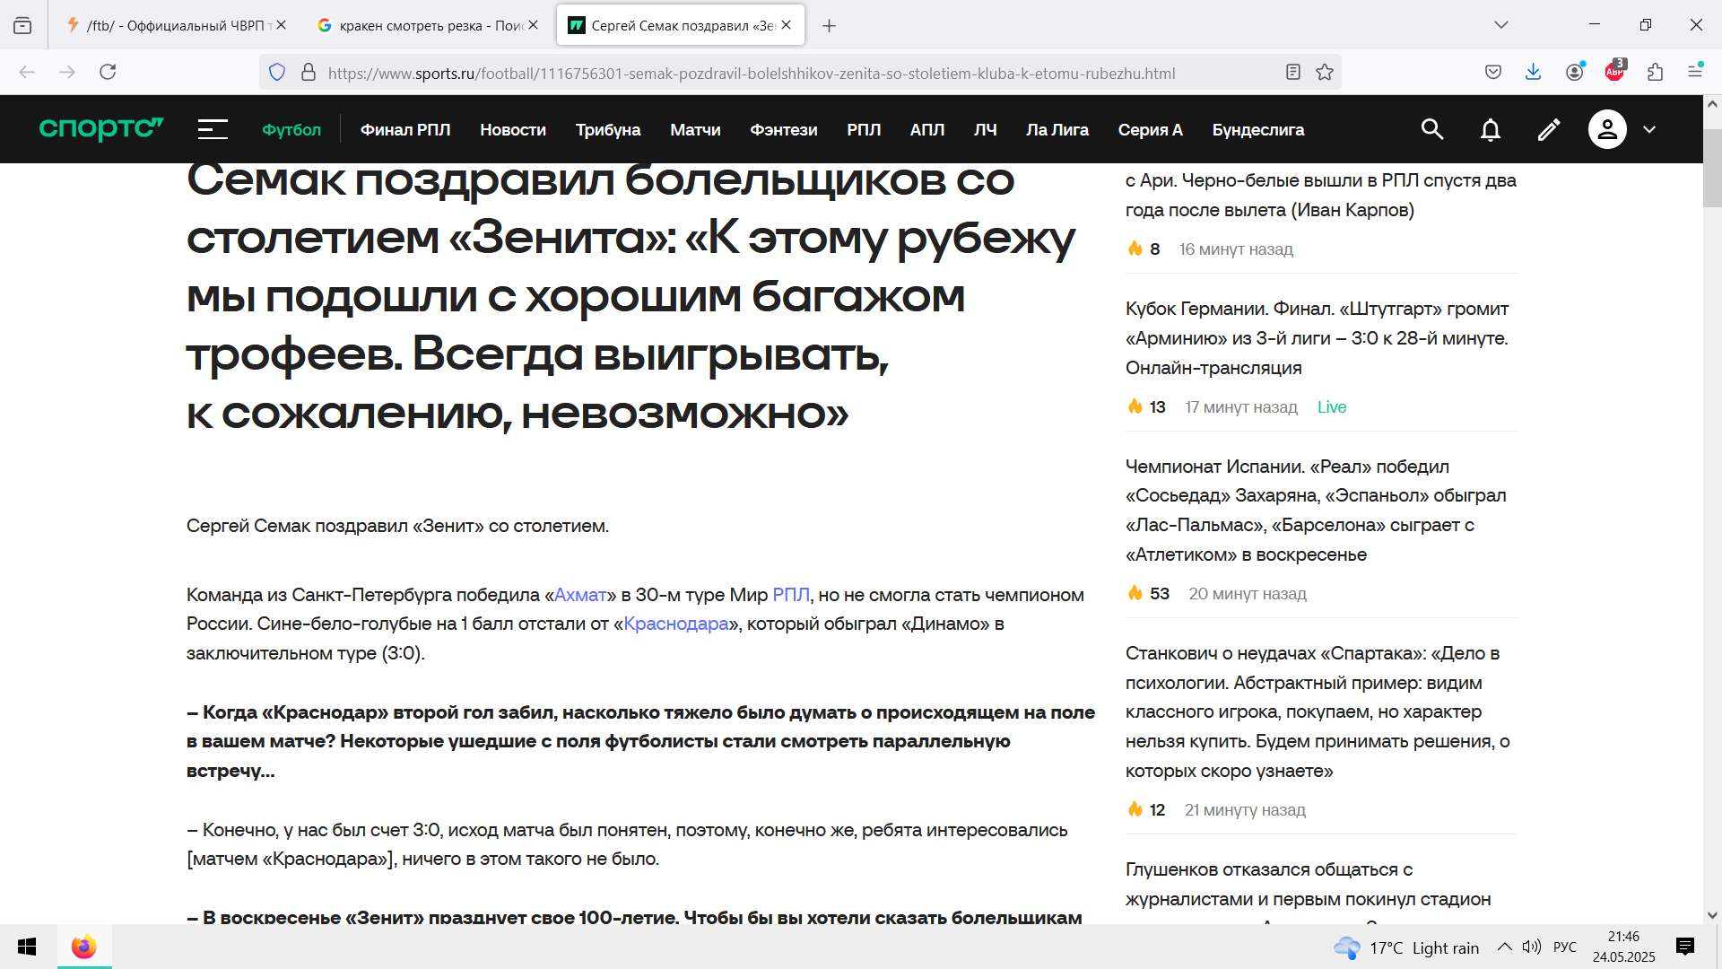Open the user profile avatar
1722x969 pixels.
1607,129
